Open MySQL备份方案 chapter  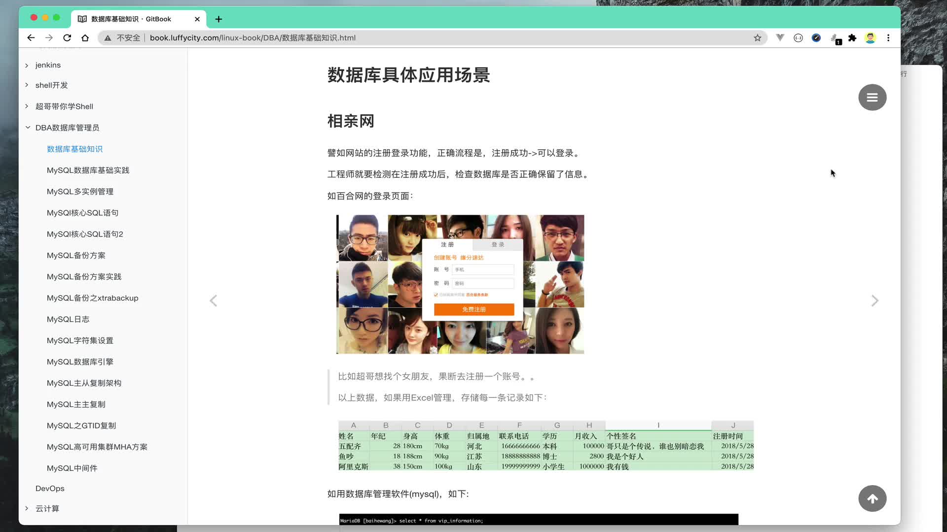[x=76, y=255]
